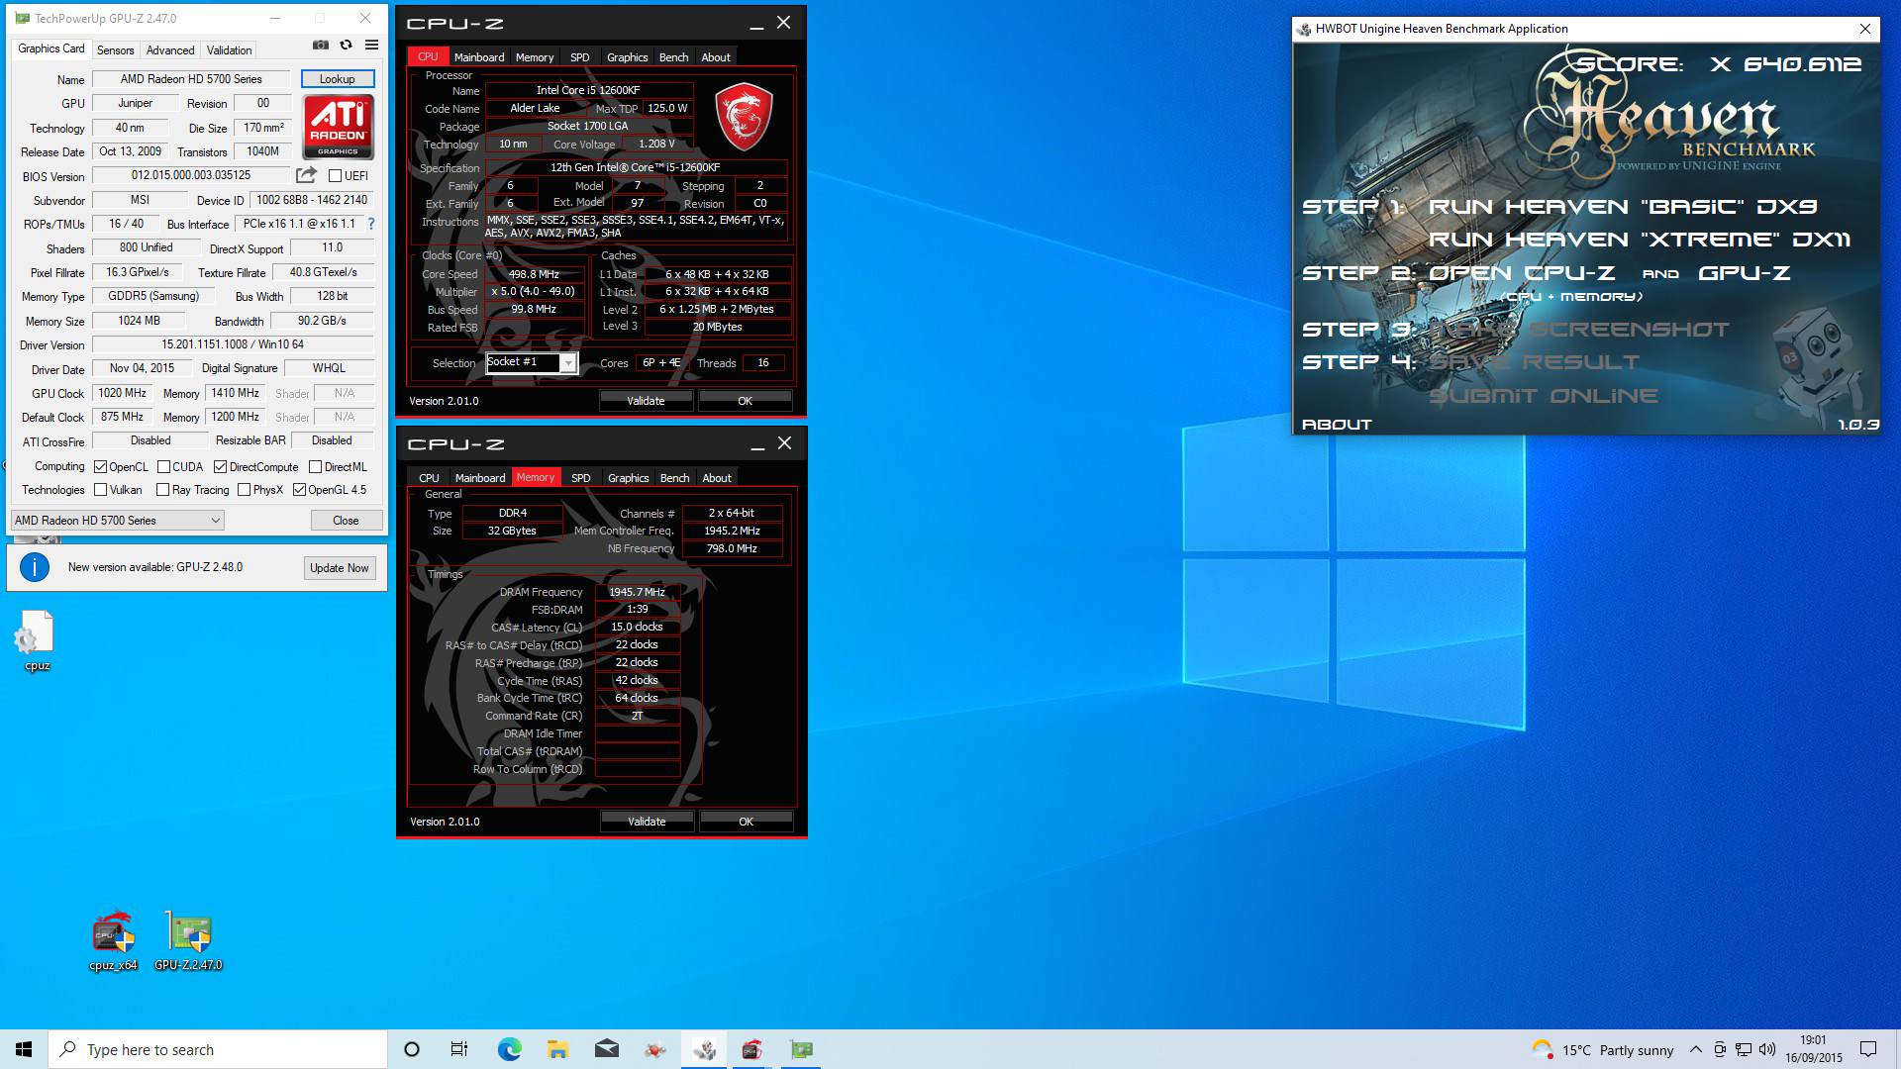This screenshot has height=1069, width=1901.
Task: Open Graphics tab in lower CPU-Z window
Action: click(x=628, y=478)
